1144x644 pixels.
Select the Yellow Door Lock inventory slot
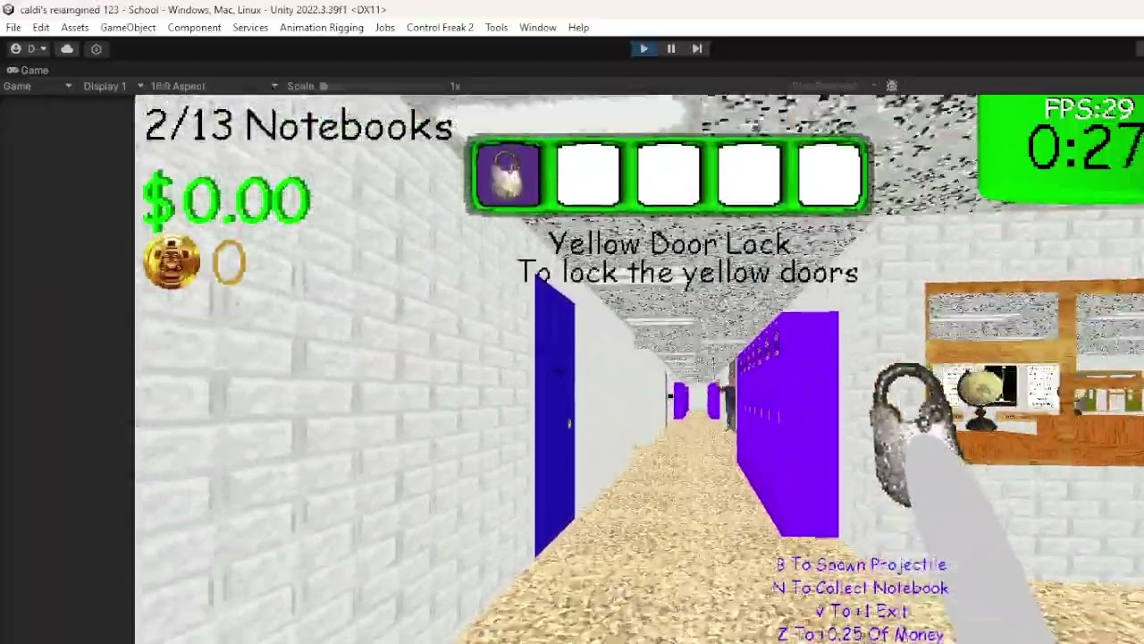coord(508,174)
